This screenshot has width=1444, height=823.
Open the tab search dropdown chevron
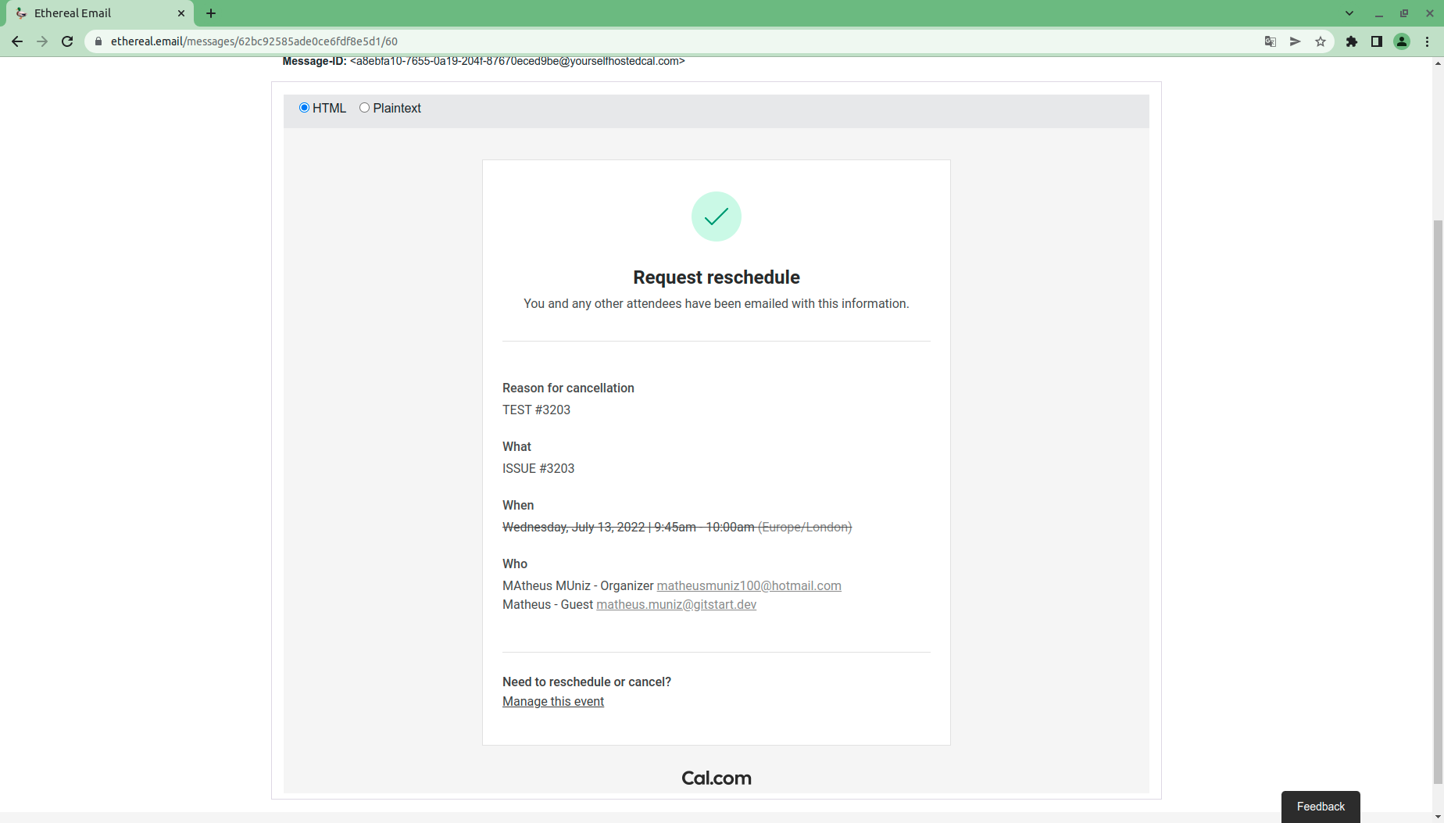point(1349,13)
